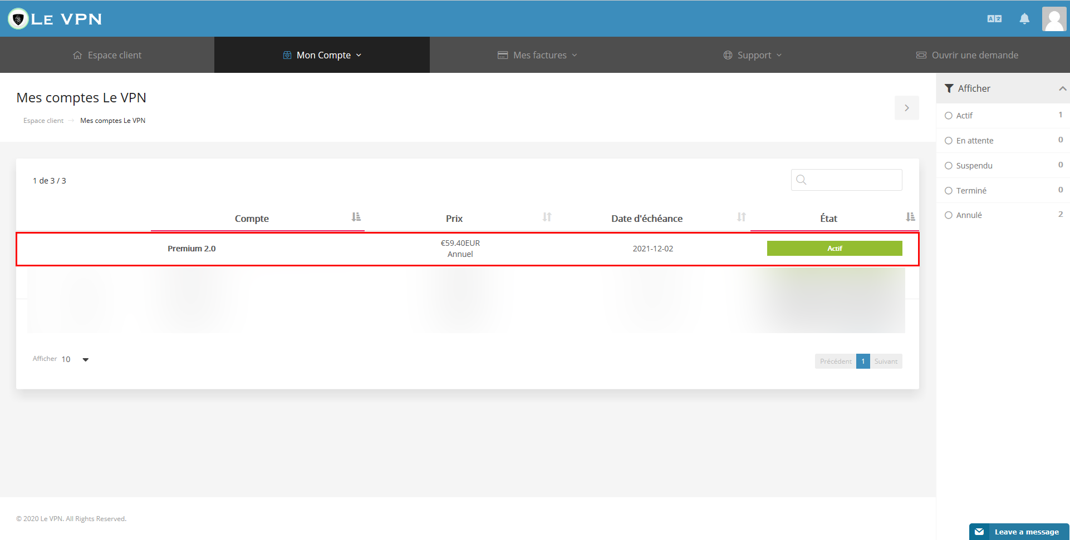Viewport: 1070px width, 540px height.
Task: Click the Compte column sort icon
Action: (356, 217)
